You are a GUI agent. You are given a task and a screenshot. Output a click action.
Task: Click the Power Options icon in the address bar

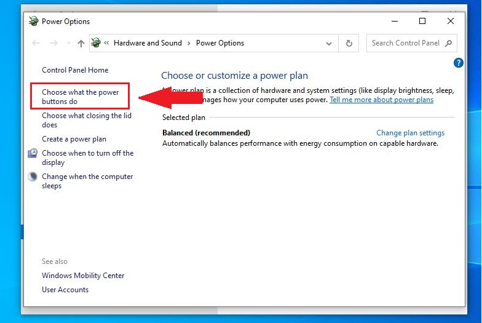pyautogui.click(x=96, y=43)
